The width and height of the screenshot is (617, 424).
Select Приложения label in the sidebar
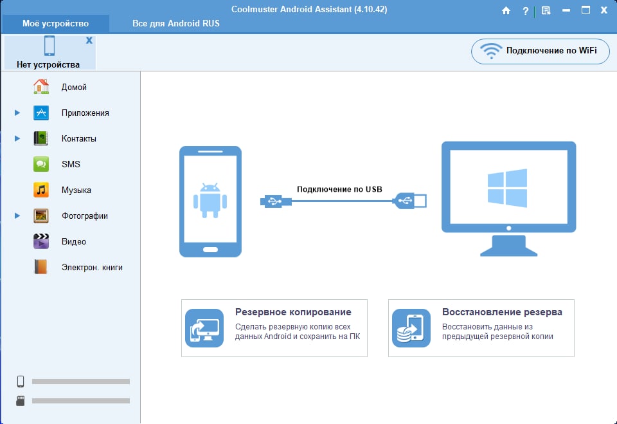pos(85,113)
